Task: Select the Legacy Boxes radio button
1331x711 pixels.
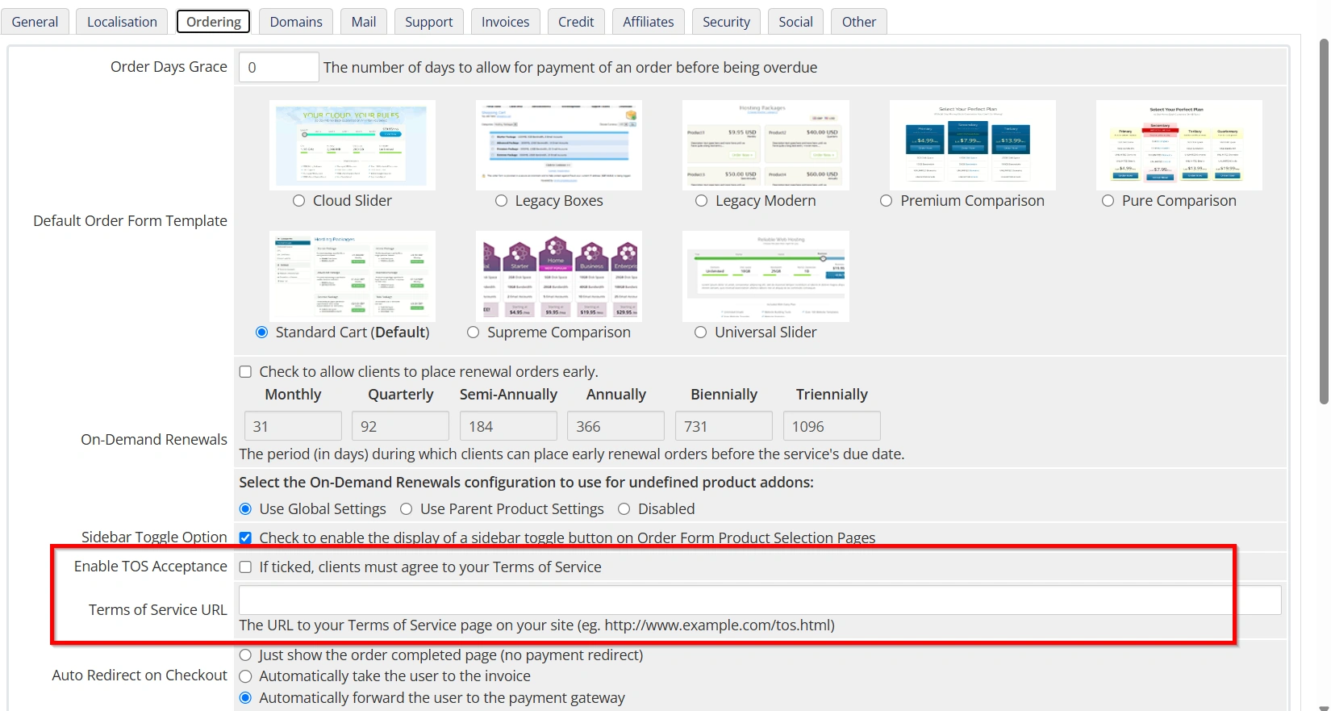Action: click(502, 201)
